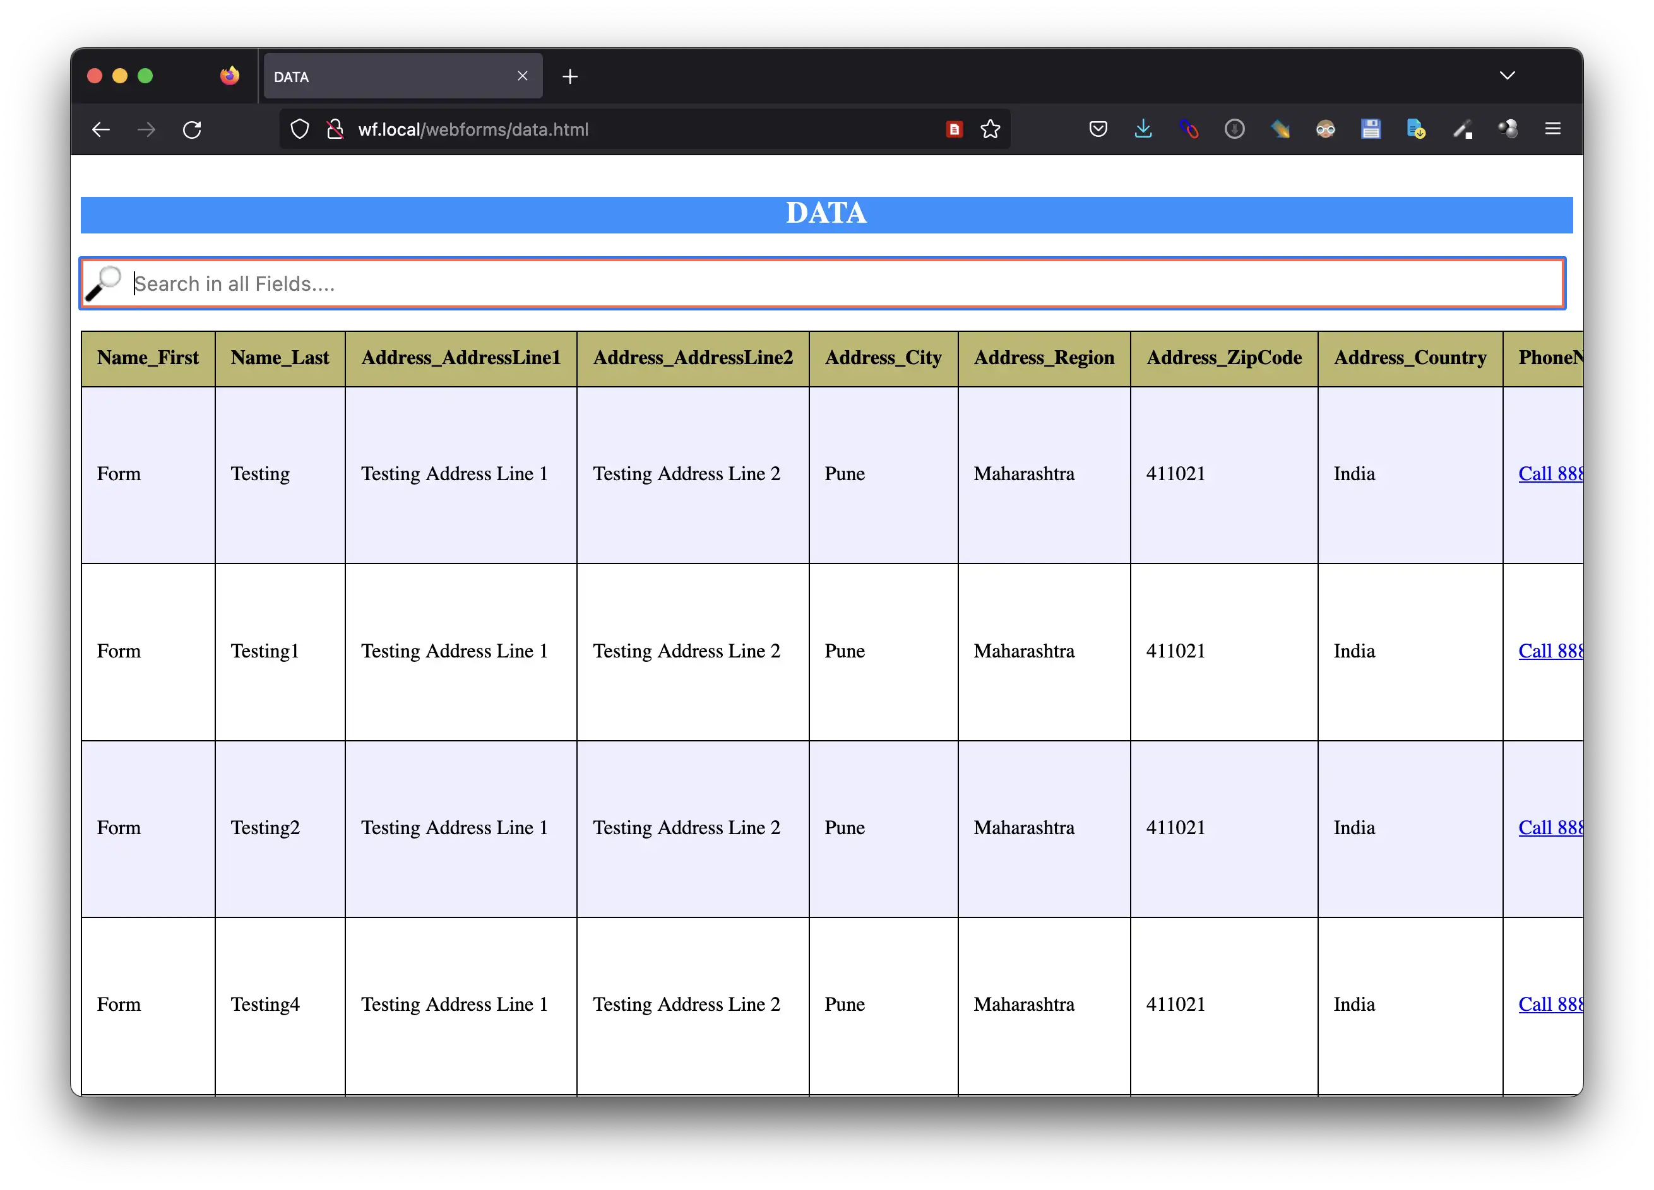Open a new tab with the plus button
1654x1190 pixels.
(570, 76)
